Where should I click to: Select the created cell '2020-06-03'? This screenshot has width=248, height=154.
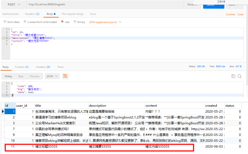[x=215, y=147]
